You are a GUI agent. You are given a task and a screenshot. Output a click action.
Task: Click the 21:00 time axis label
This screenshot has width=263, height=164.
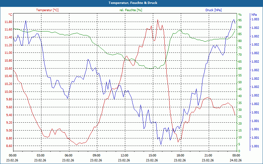point(208,155)
